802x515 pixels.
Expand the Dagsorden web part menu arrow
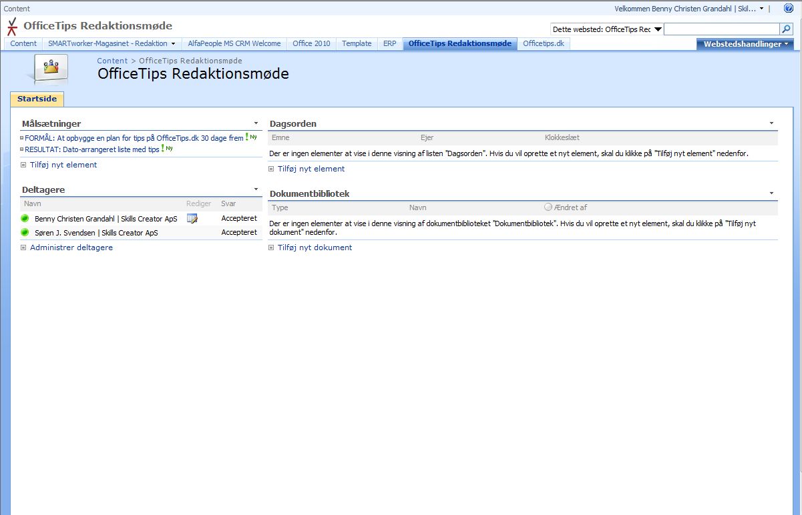(x=771, y=123)
